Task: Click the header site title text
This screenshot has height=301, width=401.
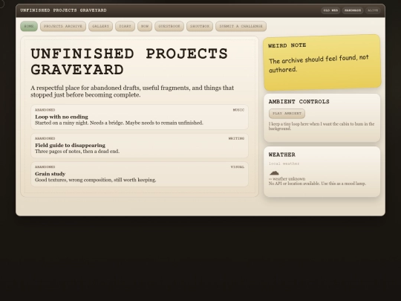Action: click(63, 10)
